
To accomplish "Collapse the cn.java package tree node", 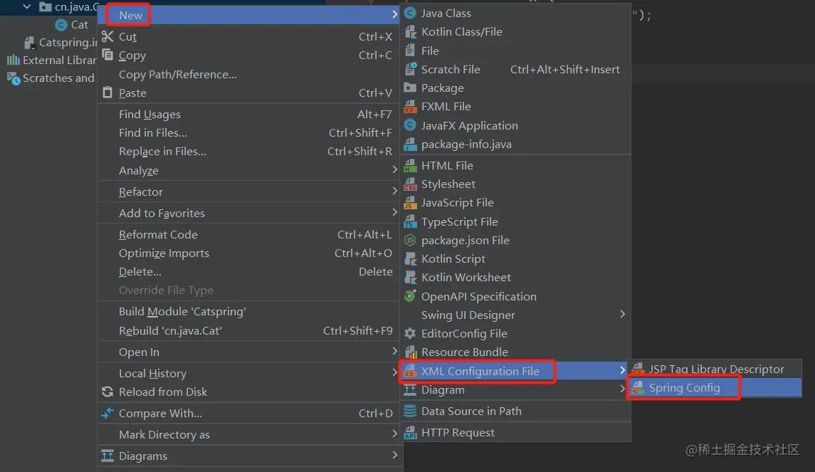I will pos(27,6).
